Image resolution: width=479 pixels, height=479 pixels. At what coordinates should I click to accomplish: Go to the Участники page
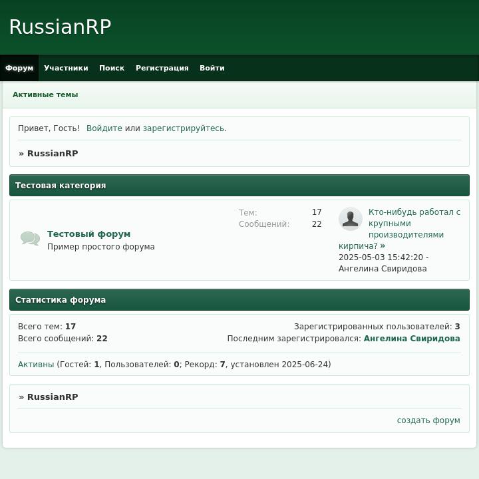pyautogui.click(x=66, y=68)
